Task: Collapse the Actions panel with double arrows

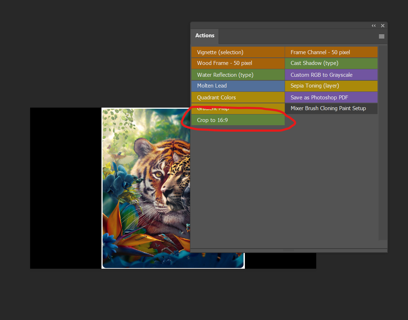Action: [374, 26]
